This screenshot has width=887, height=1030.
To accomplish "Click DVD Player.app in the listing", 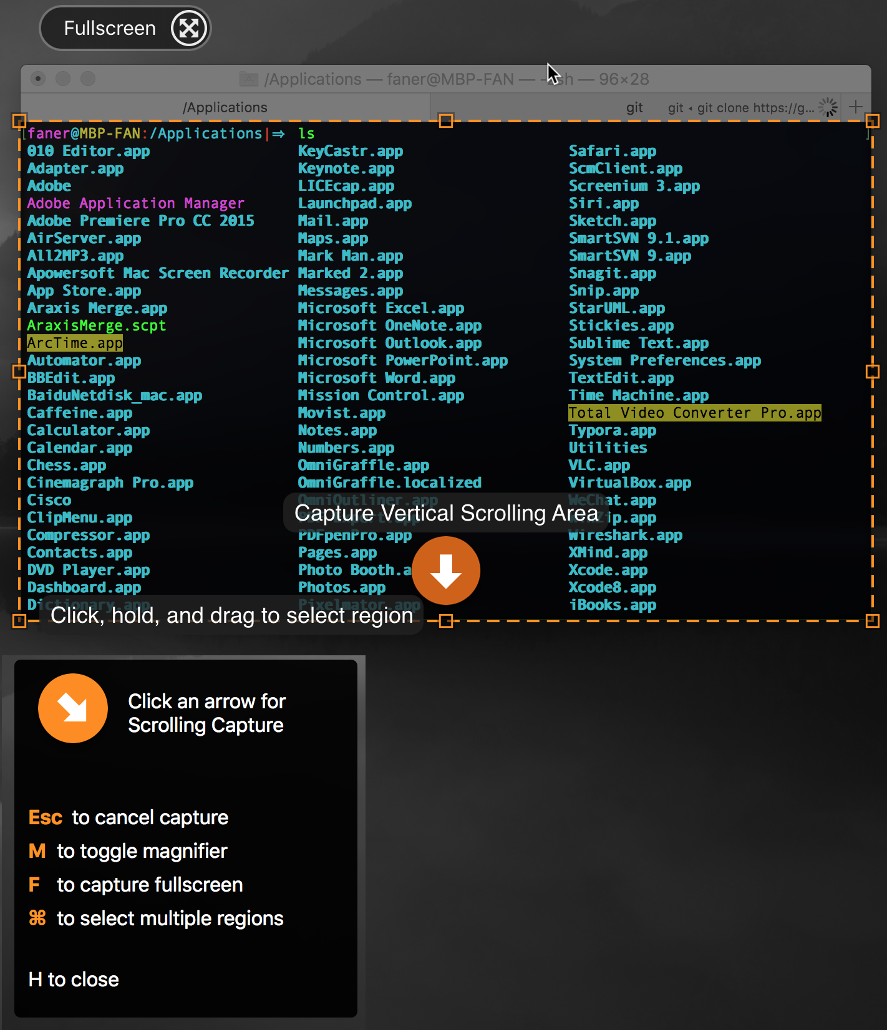I will [89, 570].
